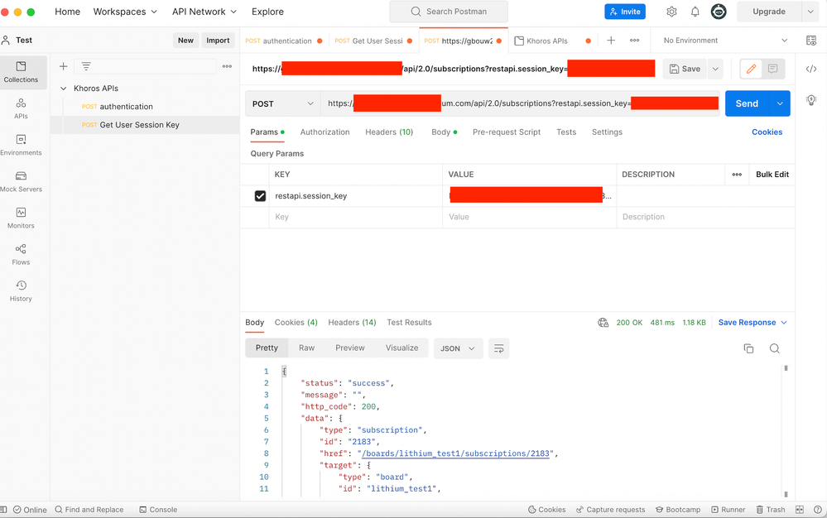
Task: Click Bulk Edit in query params
Action: click(x=772, y=175)
